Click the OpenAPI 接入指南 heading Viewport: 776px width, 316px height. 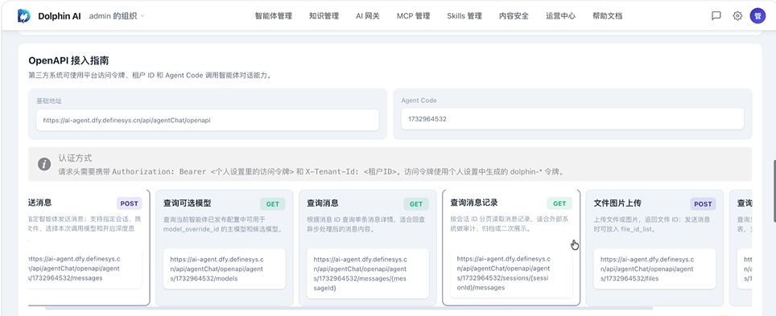pyautogui.click(x=68, y=61)
